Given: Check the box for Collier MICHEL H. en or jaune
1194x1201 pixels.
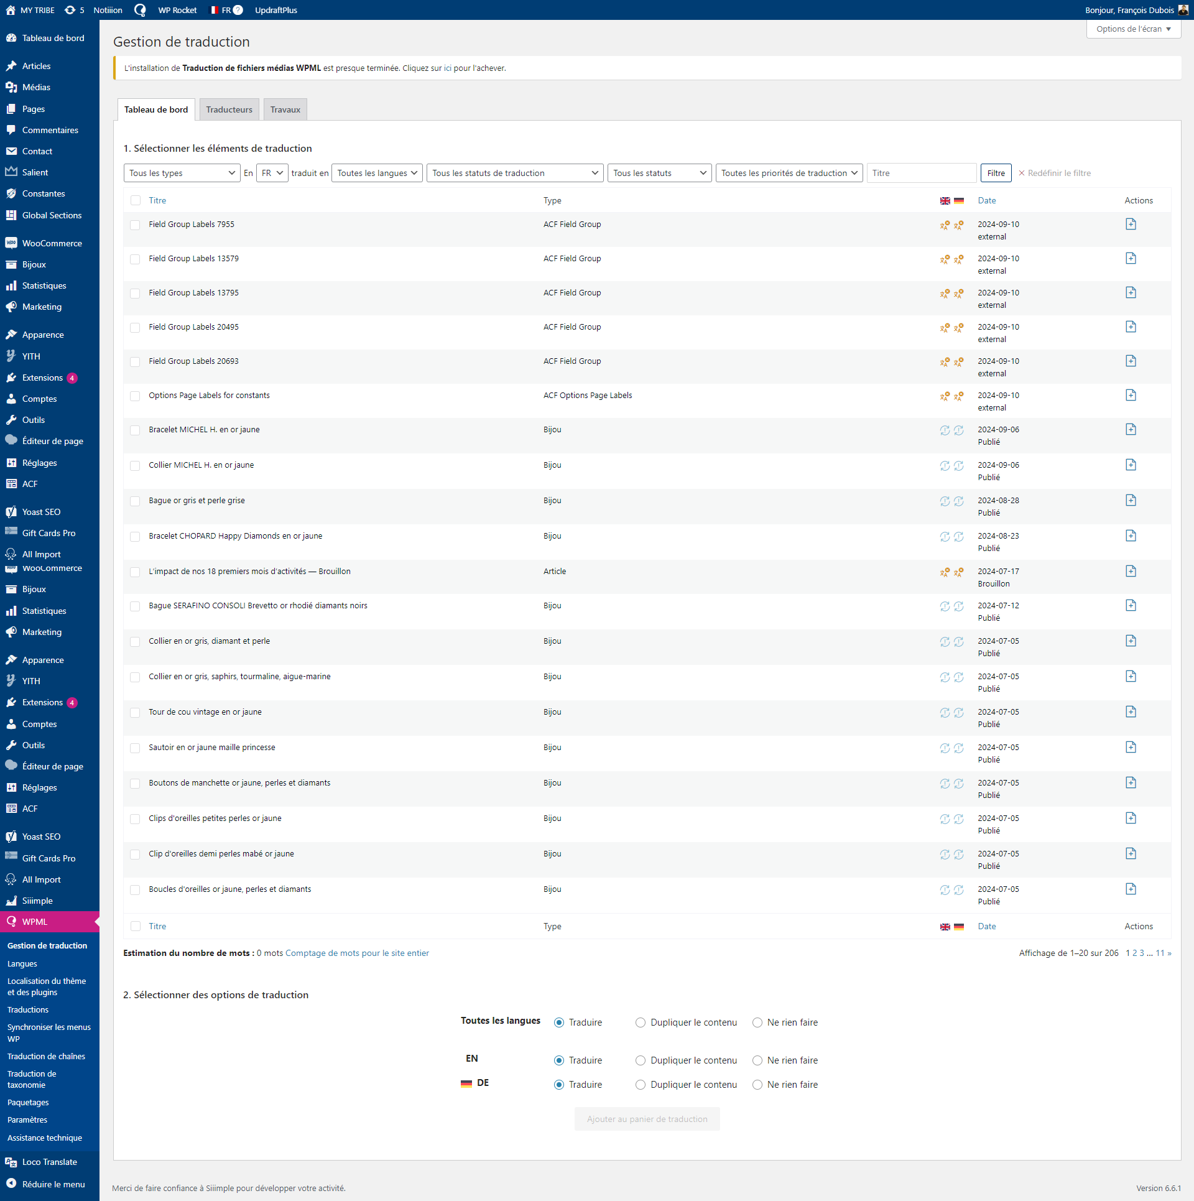Looking at the screenshot, I should 135,466.
